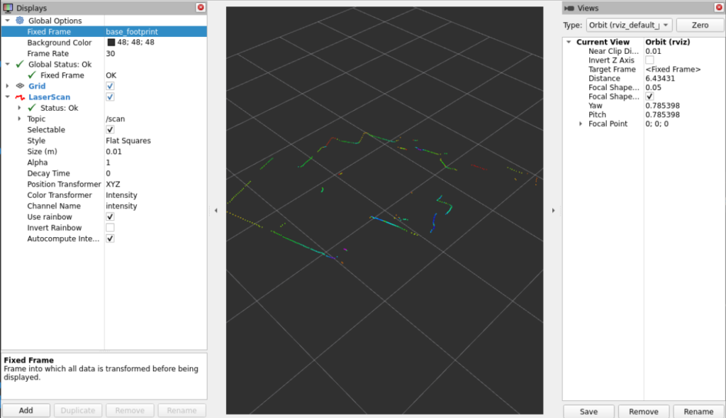Screen dimensions: 726x418
Task: Close the Views panel with red X
Action: pos(717,8)
